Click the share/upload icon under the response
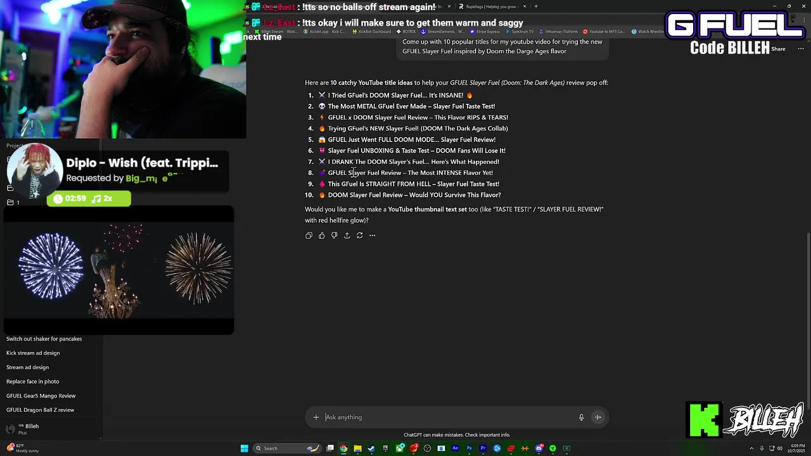Image resolution: width=811 pixels, height=456 pixels. 347,236
